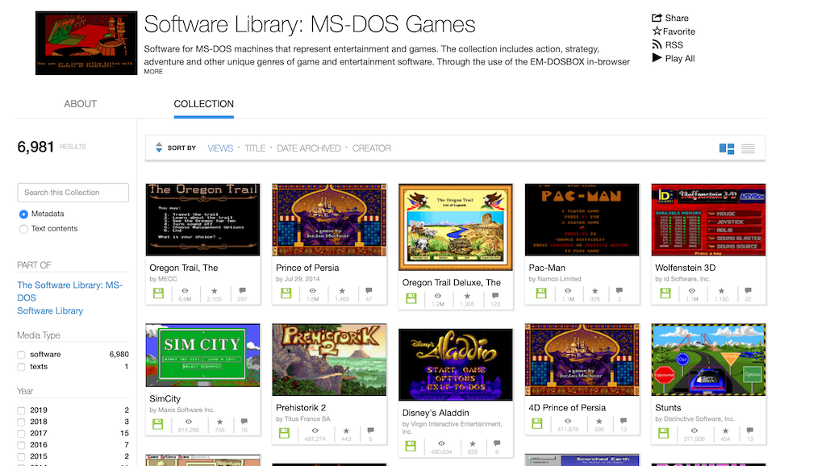Check the 2018 year checkbox
This screenshot has height=466, width=826.
pos(21,422)
